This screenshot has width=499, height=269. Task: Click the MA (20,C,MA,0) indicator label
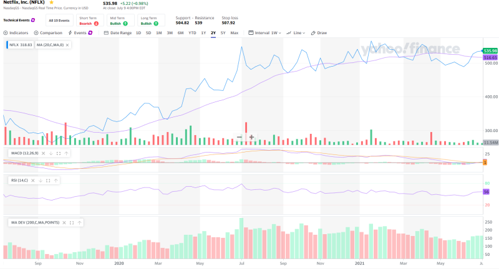click(x=50, y=45)
